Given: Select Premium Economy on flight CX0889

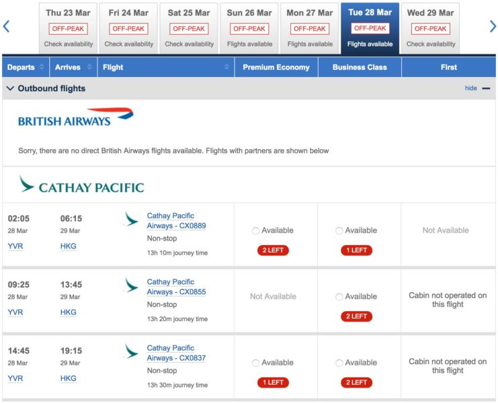Looking at the screenshot, I should 255,230.
